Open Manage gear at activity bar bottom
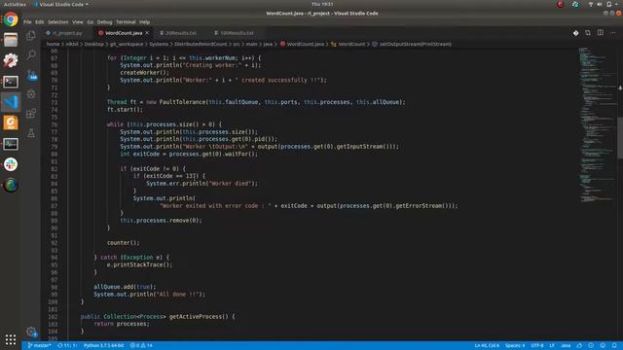This screenshot has width=623, height=350. 31,332
